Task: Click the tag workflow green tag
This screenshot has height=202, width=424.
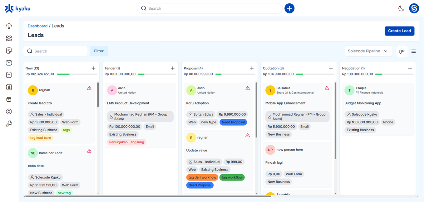Action: point(232,177)
